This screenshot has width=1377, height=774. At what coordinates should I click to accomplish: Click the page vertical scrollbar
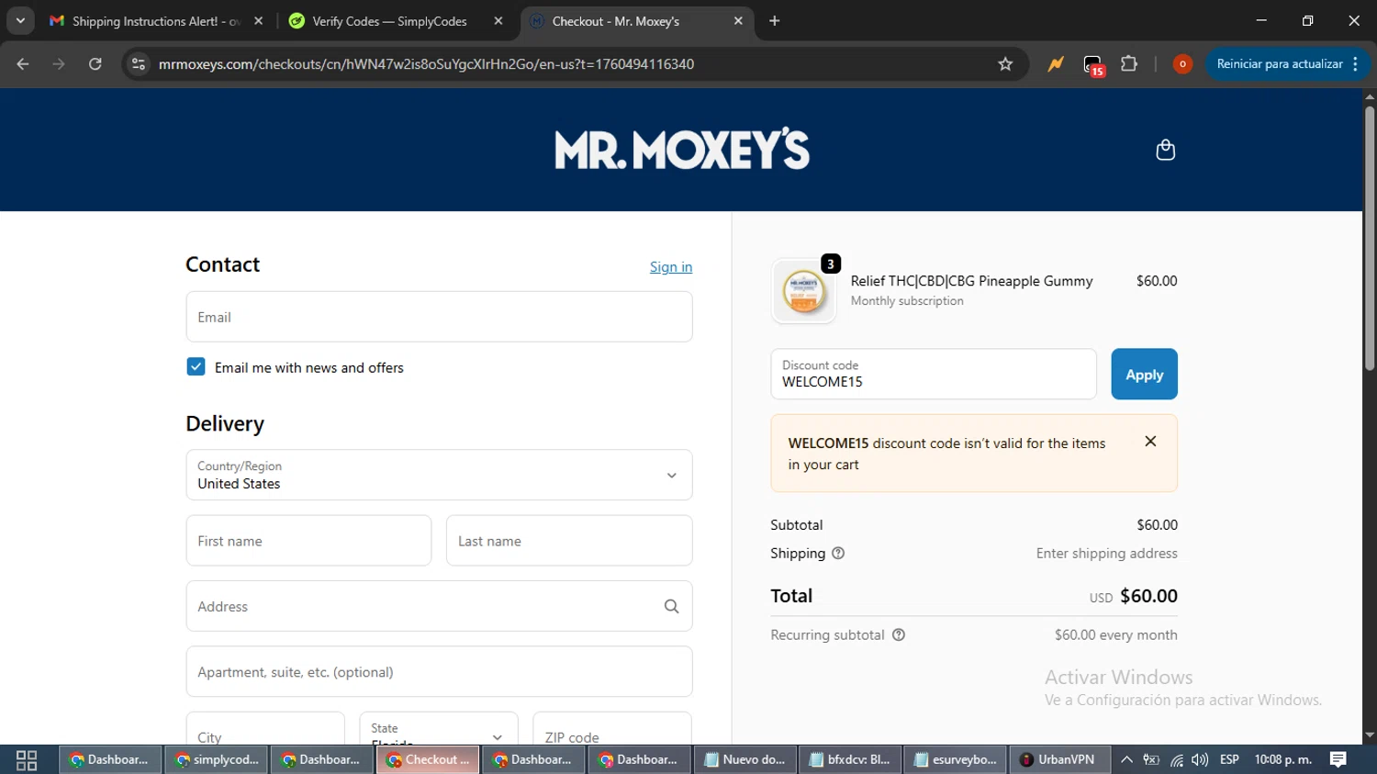[x=1370, y=239]
